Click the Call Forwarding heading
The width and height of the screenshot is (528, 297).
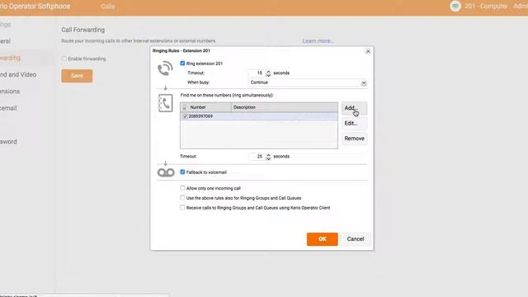82,30
